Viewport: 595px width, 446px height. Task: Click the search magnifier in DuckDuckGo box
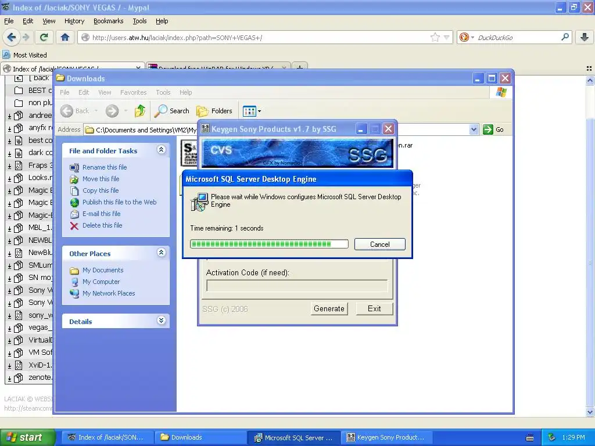point(565,37)
